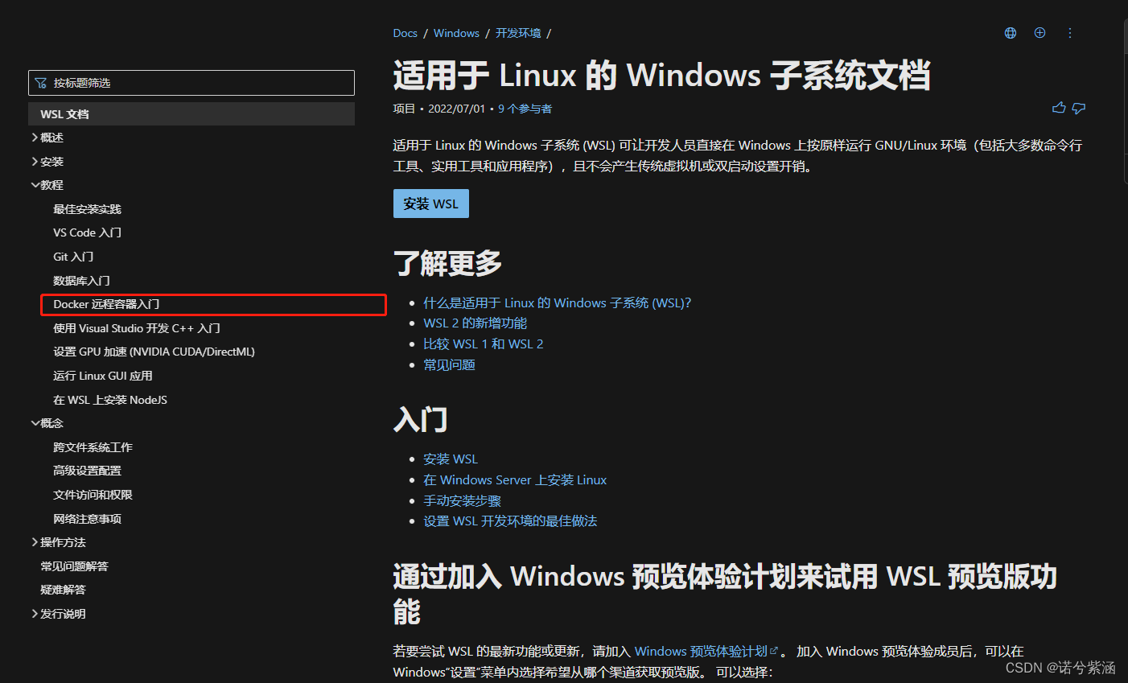Open the three-dot more options menu
Viewport: 1128px width, 683px height.
(1070, 33)
